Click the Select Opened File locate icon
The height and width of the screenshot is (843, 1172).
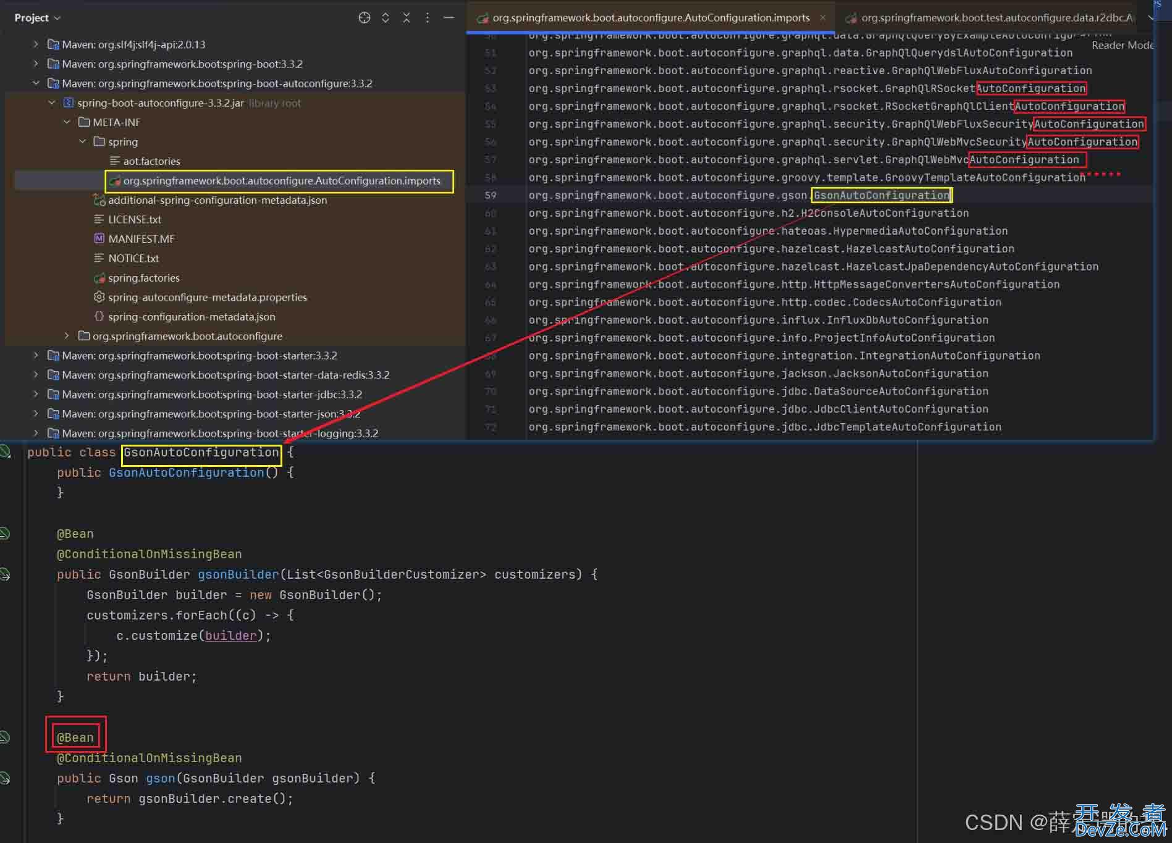(365, 18)
